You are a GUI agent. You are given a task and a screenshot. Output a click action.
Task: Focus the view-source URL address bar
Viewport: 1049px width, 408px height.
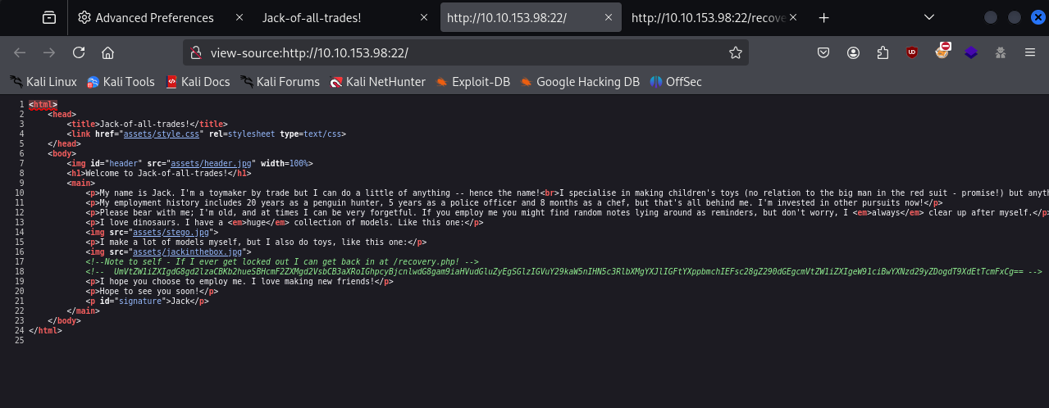[464, 52]
